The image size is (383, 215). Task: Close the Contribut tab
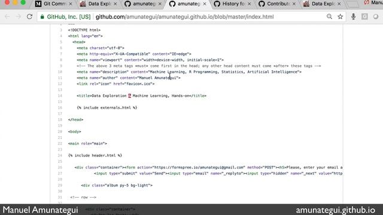point(294,4)
